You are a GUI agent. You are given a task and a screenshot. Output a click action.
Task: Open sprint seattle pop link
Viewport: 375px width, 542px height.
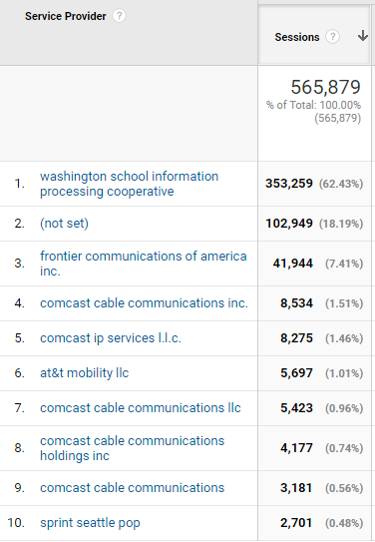[x=90, y=523]
